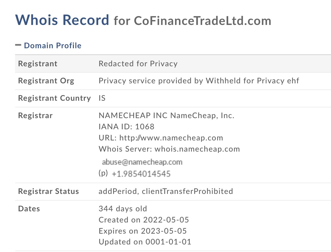
Task: Click the Updated on 0001-01-01 date
Action: pos(145,242)
